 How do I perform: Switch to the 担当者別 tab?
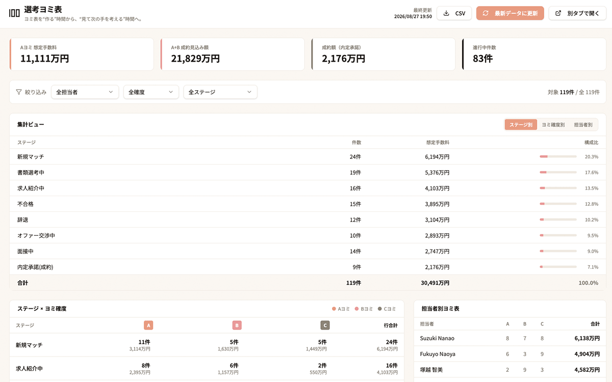583,125
